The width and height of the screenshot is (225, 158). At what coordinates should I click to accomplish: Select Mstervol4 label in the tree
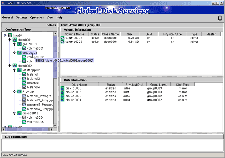pos(33,87)
